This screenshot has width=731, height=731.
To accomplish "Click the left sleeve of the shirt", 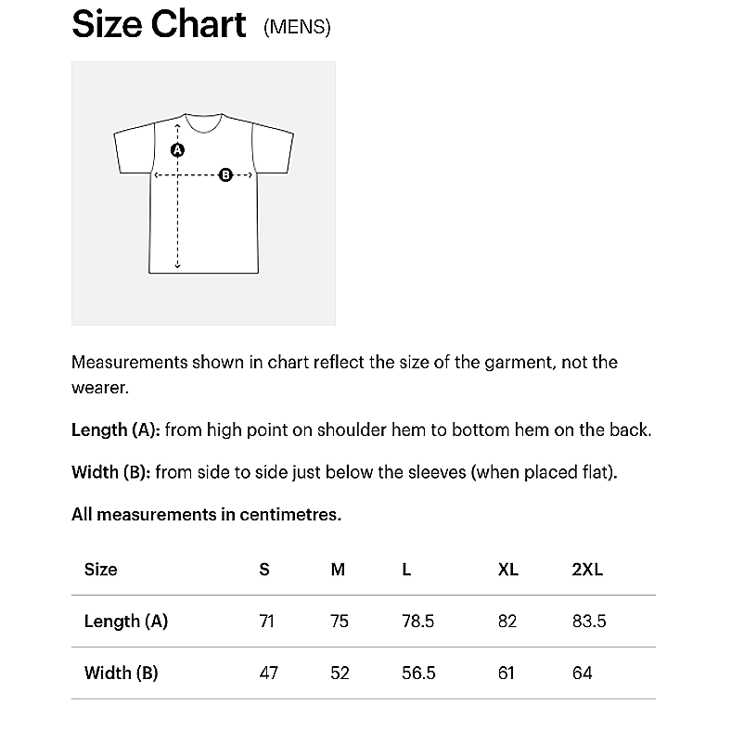I will 135,148.
